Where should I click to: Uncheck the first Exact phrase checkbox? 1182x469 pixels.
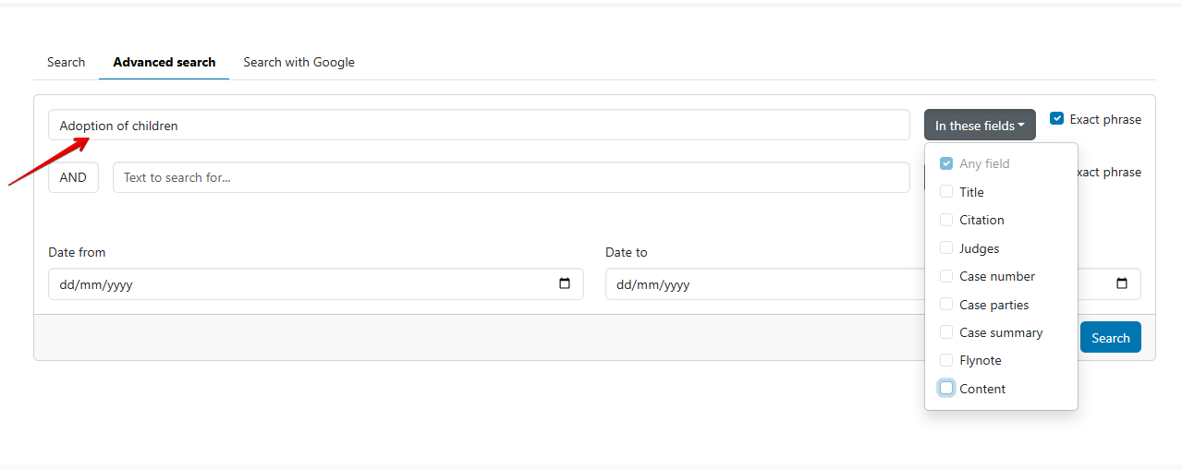pos(1057,119)
